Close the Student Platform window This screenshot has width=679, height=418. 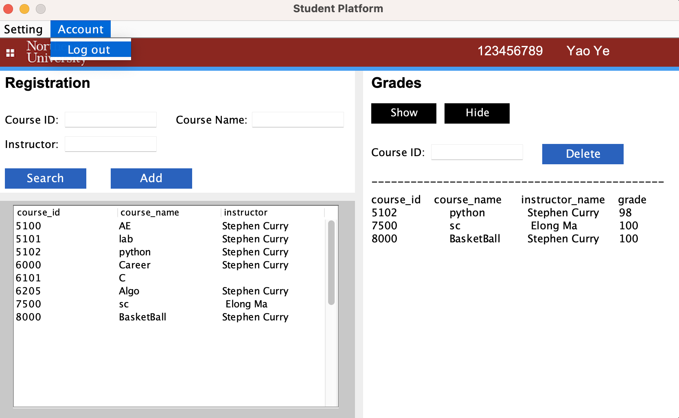(x=8, y=9)
